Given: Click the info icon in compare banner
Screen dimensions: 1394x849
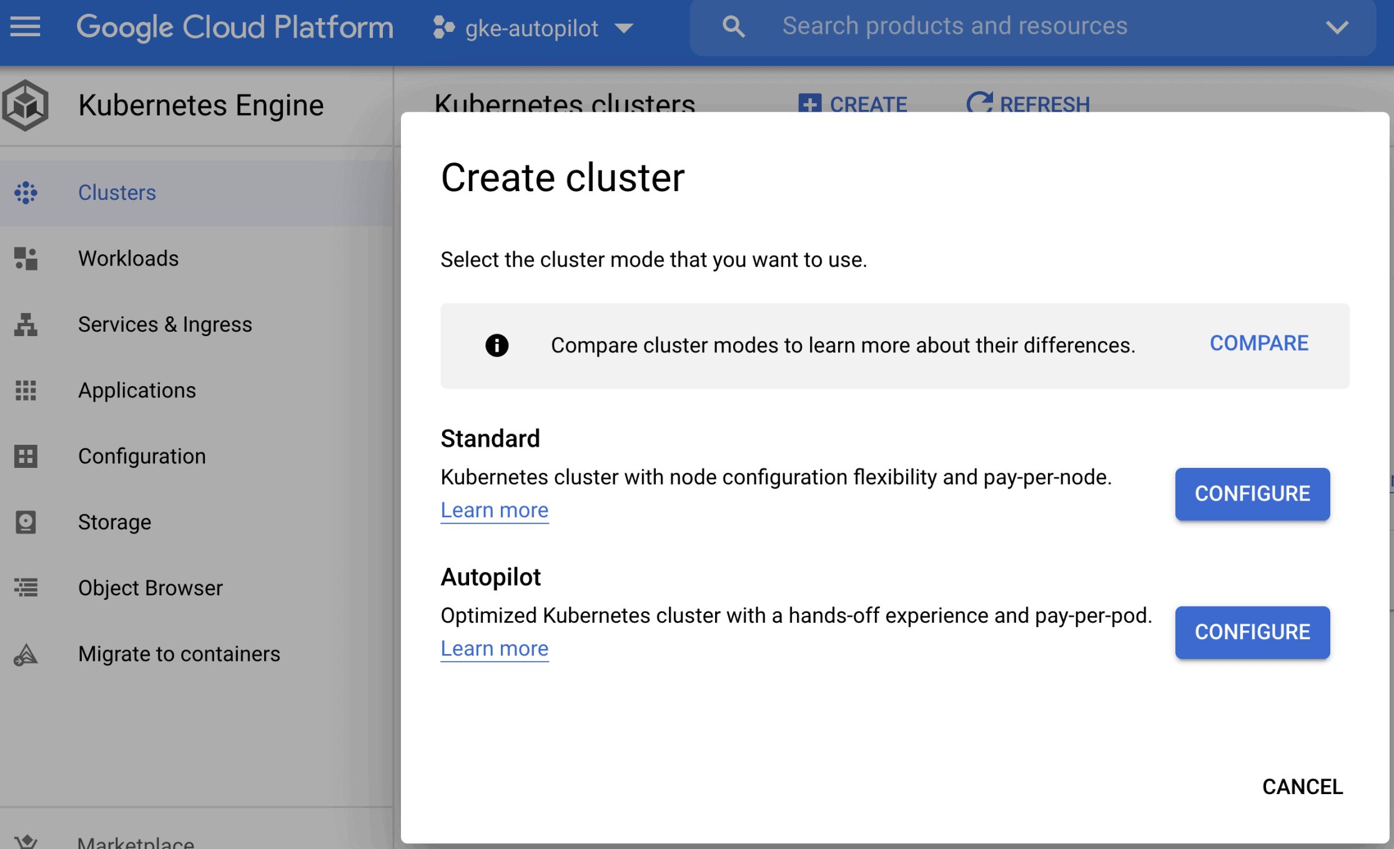Looking at the screenshot, I should [x=497, y=345].
